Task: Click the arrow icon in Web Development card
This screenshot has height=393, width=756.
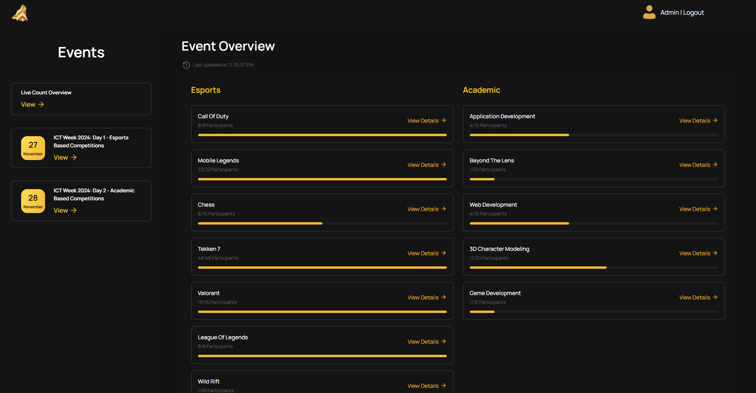Action: 715,209
